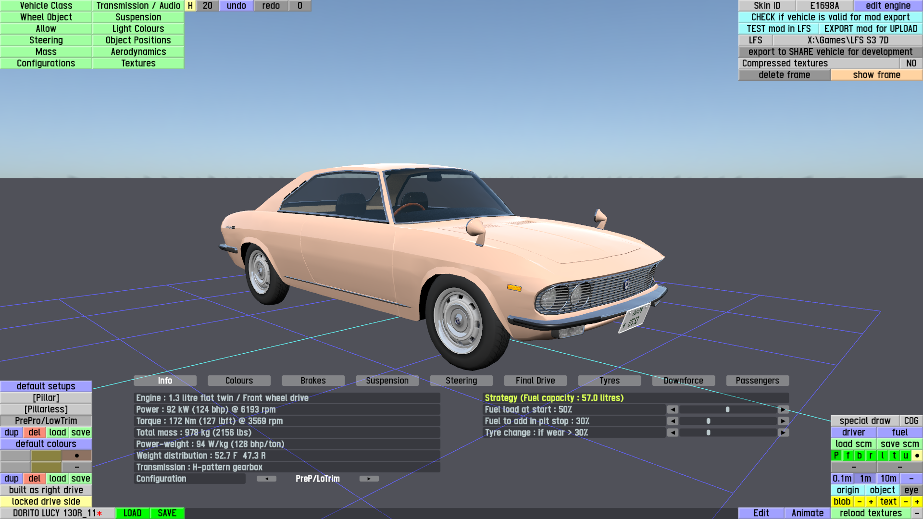Click the blob plus button

pos(871,502)
